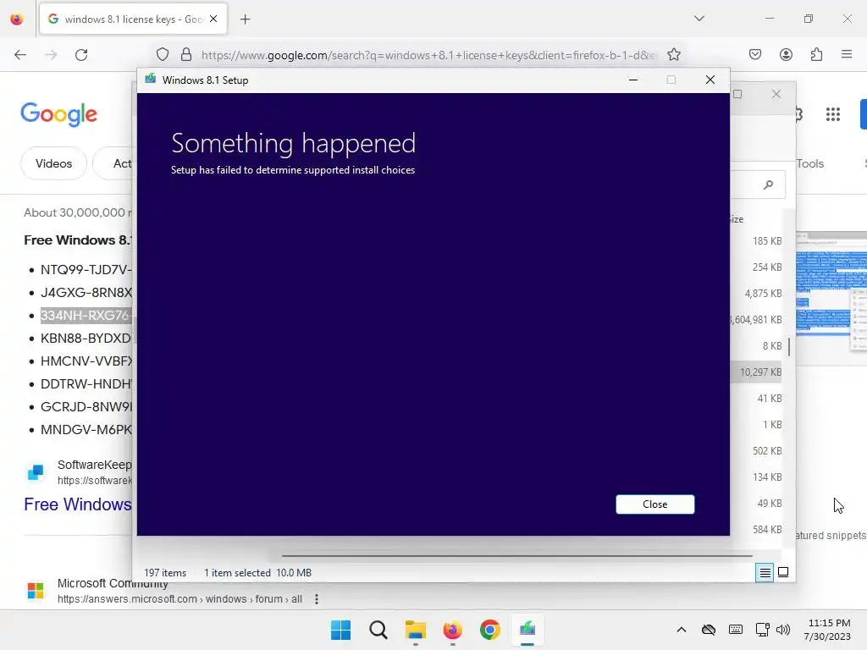867x650 pixels.
Task: Open the network status tray icon
Action: [x=763, y=630]
